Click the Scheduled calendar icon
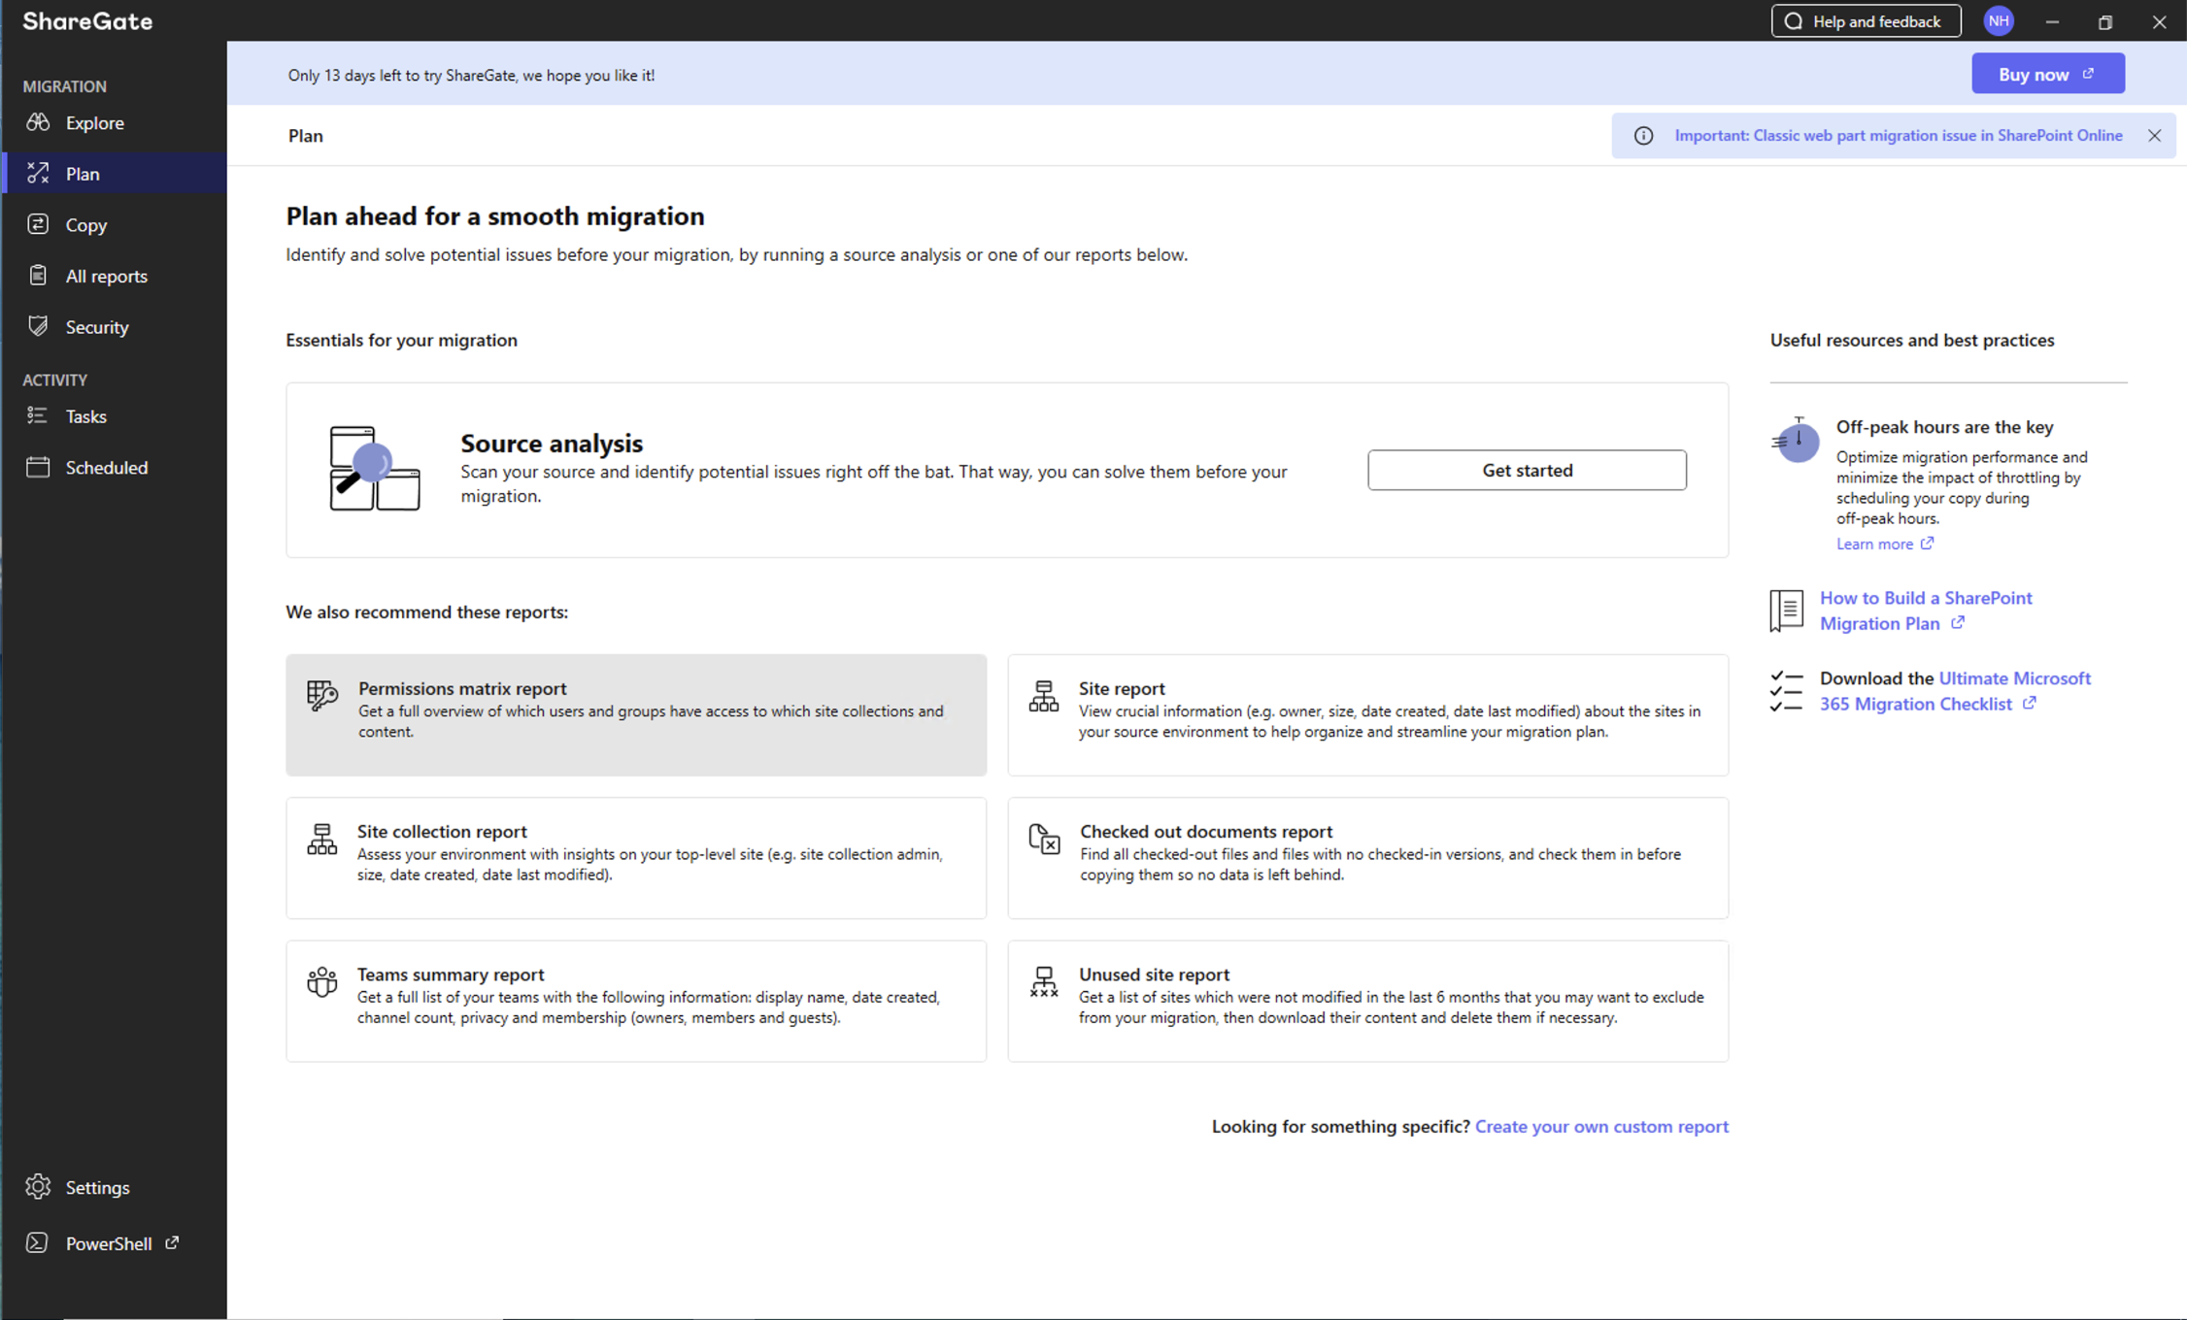Image resolution: width=2187 pixels, height=1320 pixels. tap(38, 467)
